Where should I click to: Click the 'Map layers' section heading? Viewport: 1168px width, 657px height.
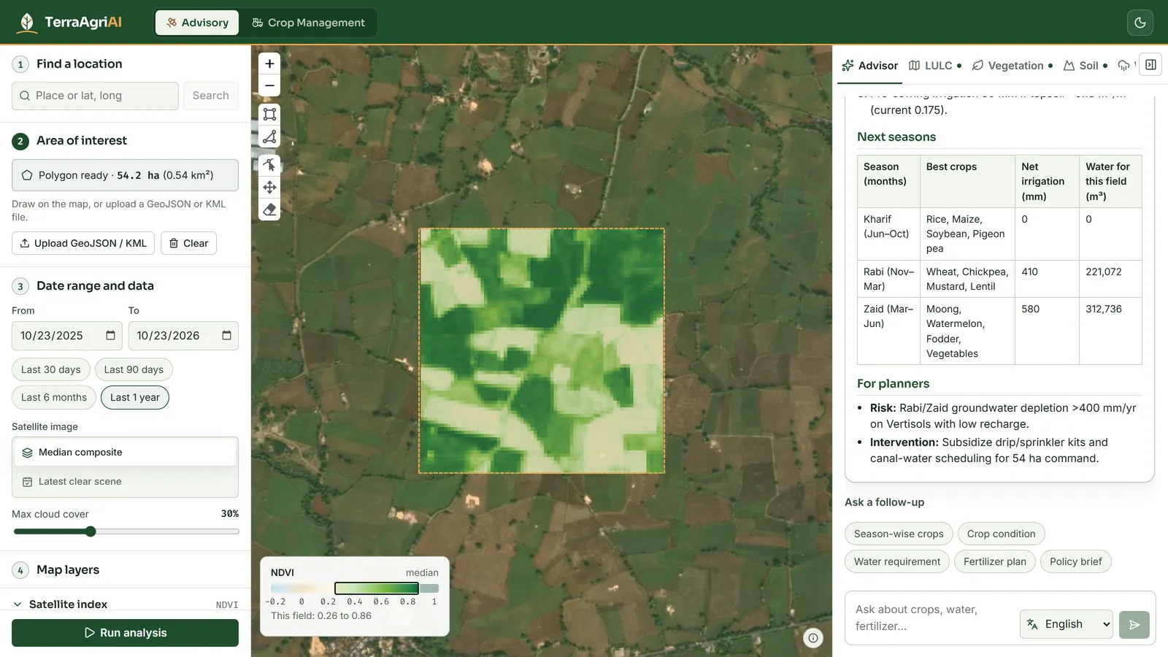pos(68,570)
